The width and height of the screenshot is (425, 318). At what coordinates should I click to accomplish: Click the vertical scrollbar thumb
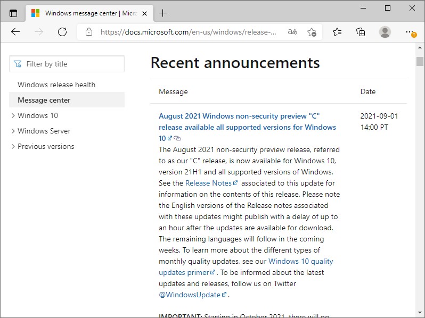(420, 61)
